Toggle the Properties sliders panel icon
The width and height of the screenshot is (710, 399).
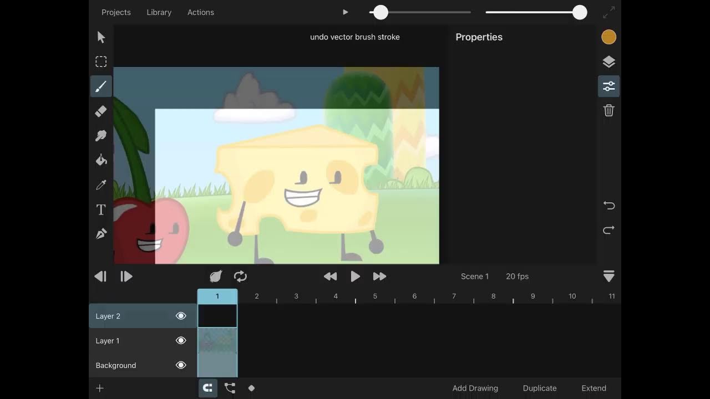tap(609, 86)
